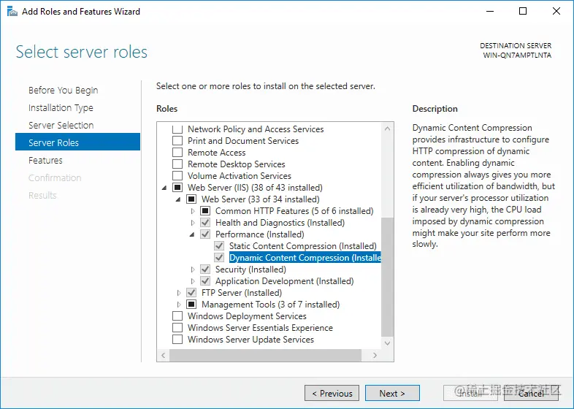
Task: Click horizontal scroll right arrow
Action: pos(375,355)
